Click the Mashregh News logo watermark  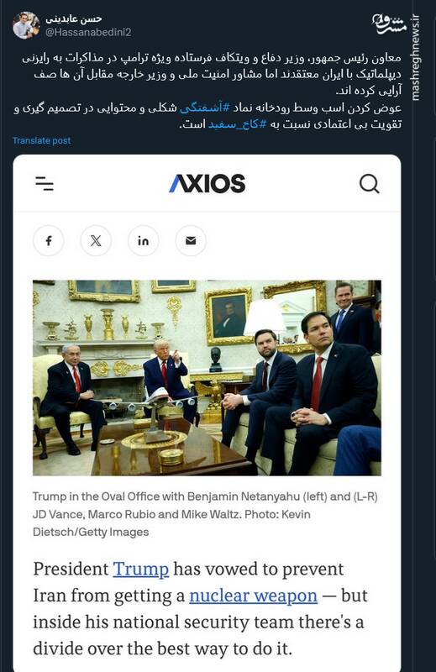(388, 24)
